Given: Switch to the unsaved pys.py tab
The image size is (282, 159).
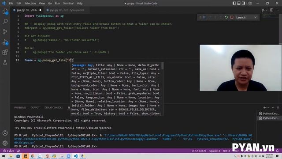Looking at the screenshot, I should point(27,10).
